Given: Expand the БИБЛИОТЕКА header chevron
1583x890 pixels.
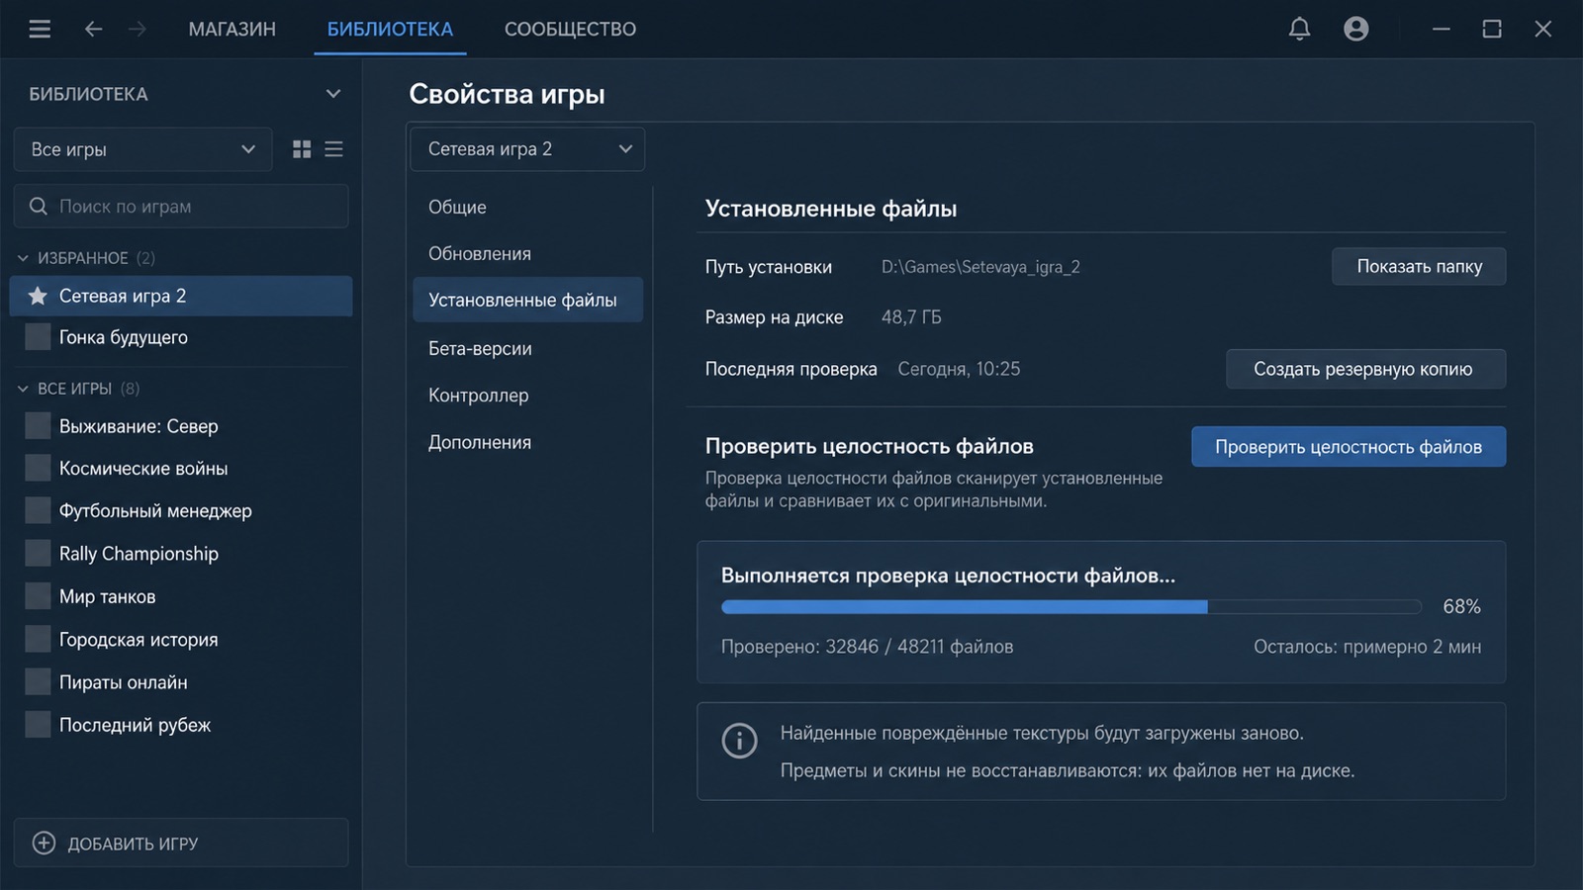Looking at the screenshot, I should tap(333, 94).
